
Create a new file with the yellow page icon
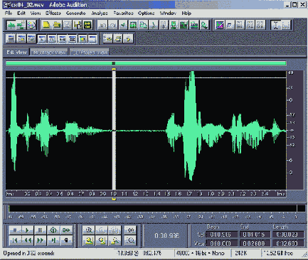46,25
